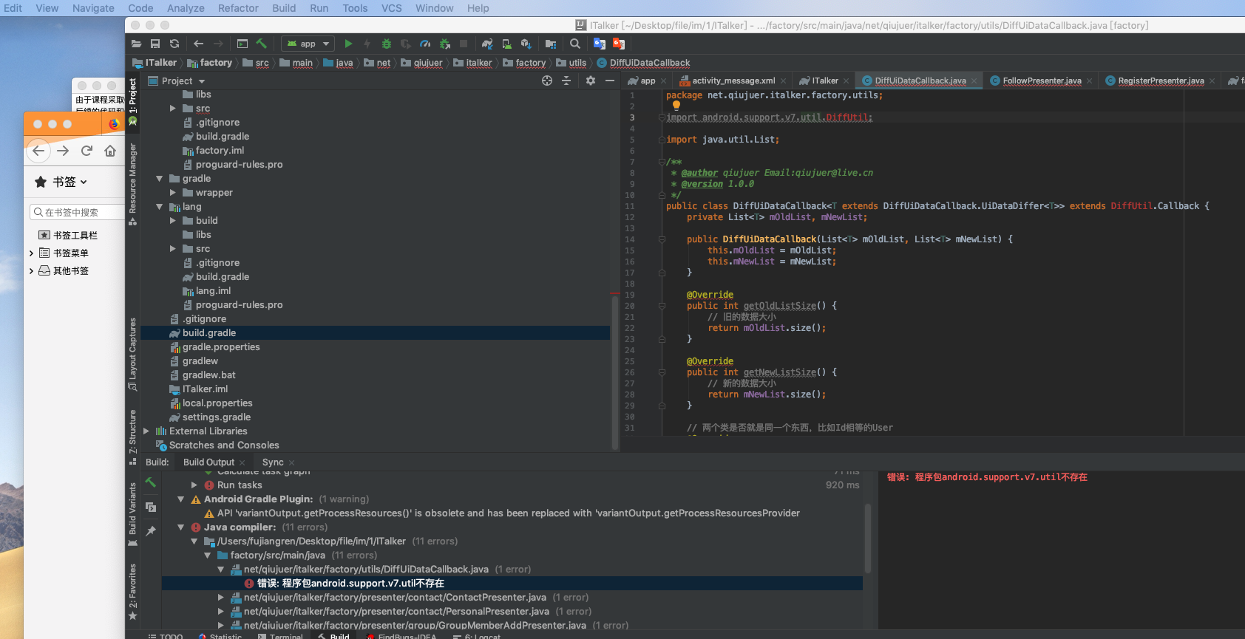Click Save All floppy disk icon

point(155,44)
